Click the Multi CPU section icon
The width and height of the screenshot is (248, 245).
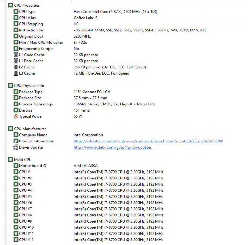(11, 159)
